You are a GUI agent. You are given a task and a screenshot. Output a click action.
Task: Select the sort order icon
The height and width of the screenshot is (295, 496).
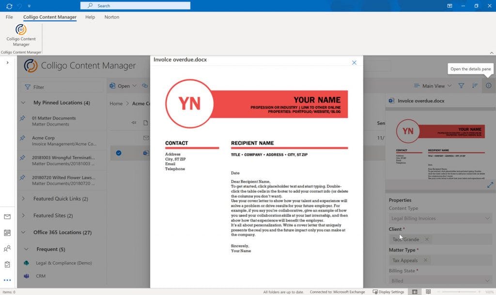474,85
